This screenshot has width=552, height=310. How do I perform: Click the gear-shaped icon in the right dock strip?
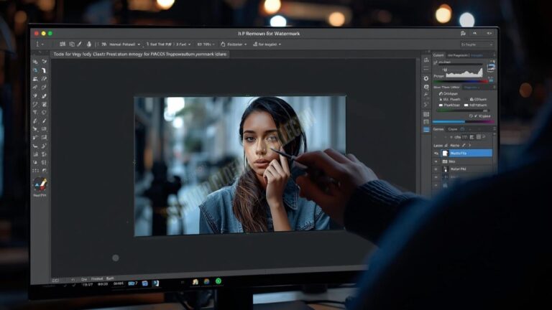pyautogui.click(x=426, y=78)
